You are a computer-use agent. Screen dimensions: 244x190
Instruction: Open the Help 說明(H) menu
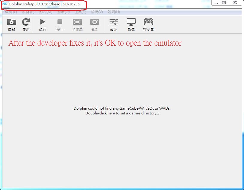coord(114,12)
